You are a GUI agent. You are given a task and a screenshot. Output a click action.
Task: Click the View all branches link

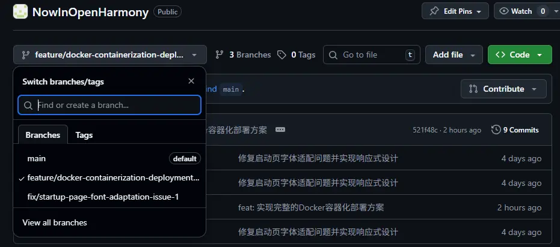click(x=55, y=222)
